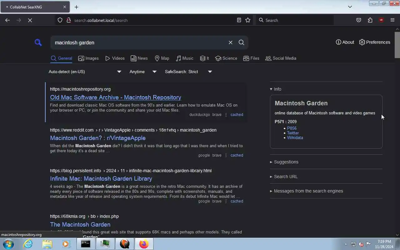Viewport: 400px width, 250px height.
Task: Click the browser Search box
Action: [295, 20]
